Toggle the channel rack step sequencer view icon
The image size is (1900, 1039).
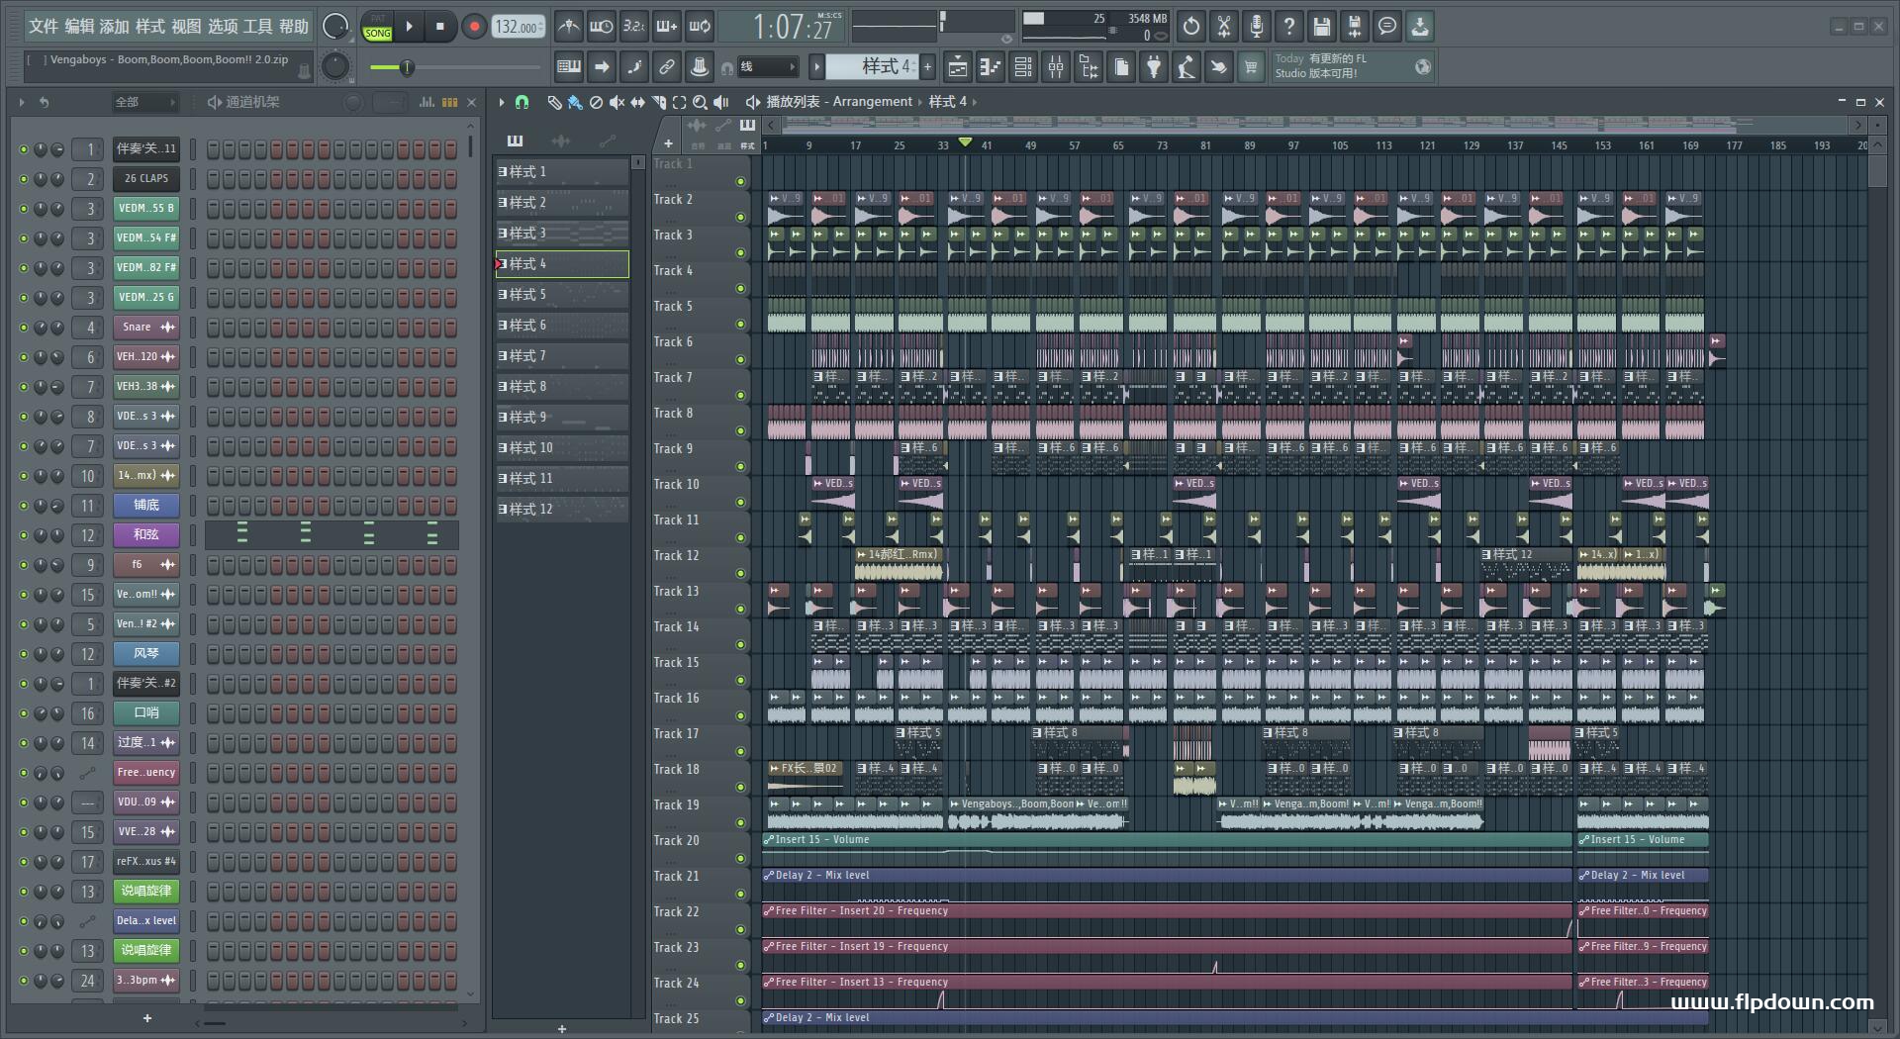pos(450,102)
